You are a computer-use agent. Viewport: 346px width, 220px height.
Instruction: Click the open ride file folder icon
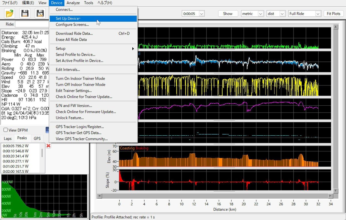(10, 13)
